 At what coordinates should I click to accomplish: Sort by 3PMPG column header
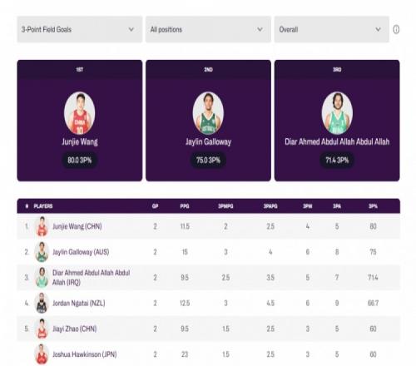[225, 206]
